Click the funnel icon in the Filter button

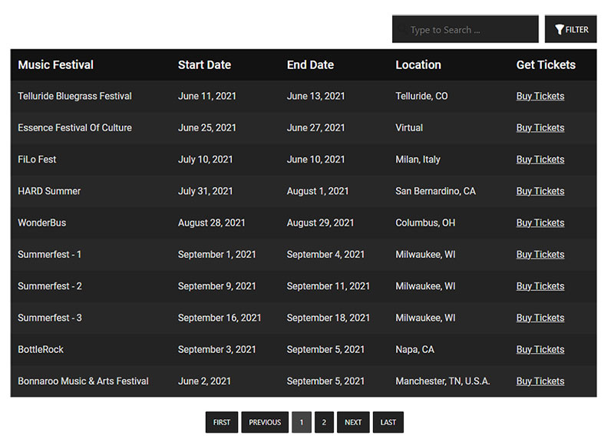[x=560, y=29]
